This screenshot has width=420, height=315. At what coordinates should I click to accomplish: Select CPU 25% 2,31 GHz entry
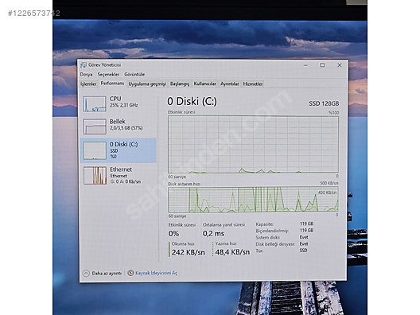click(118, 104)
